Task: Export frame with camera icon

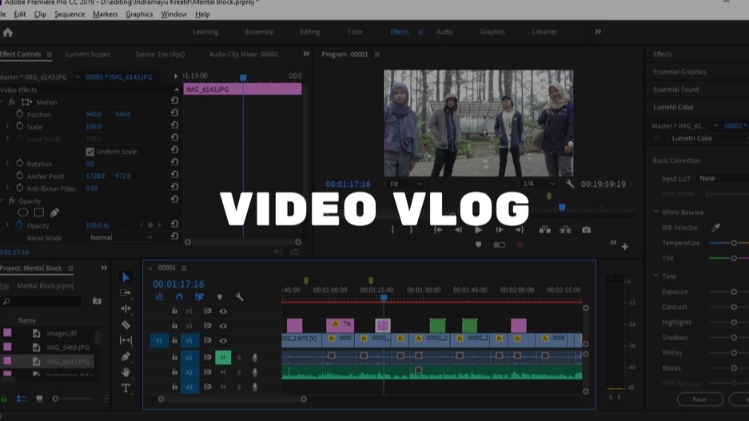Action: pyautogui.click(x=586, y=230)
